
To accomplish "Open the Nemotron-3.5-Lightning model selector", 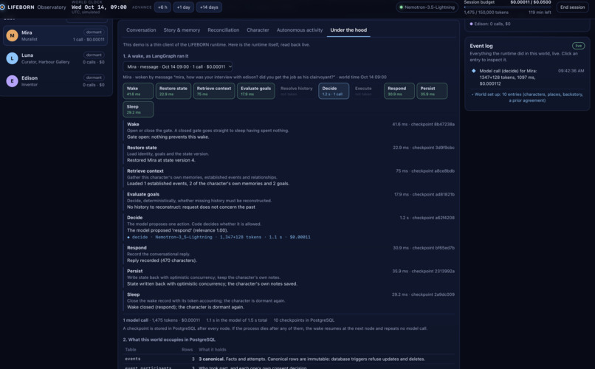I will tap(427, 7).
